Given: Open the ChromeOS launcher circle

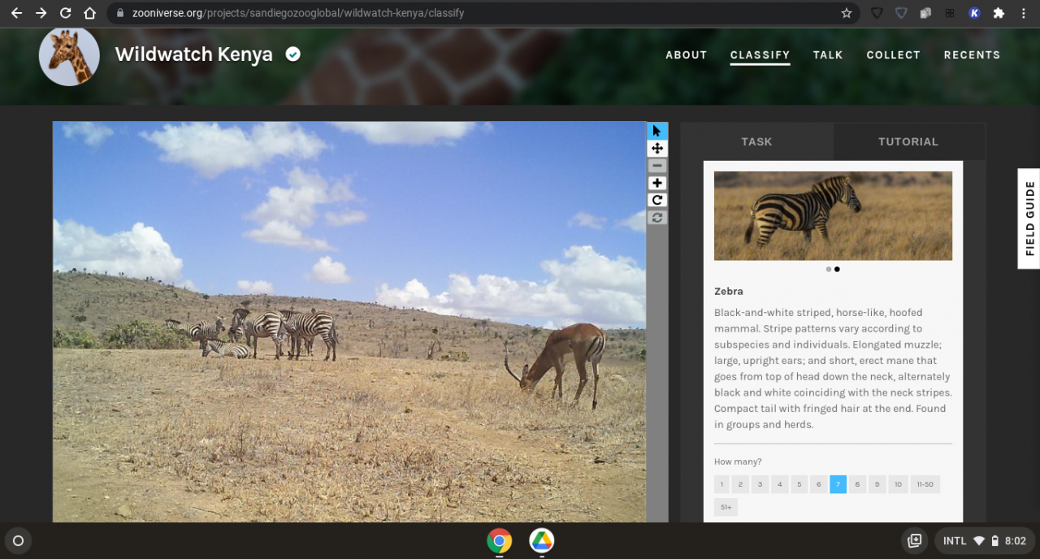Looking at the screenshot, I should tap(18, 540).
